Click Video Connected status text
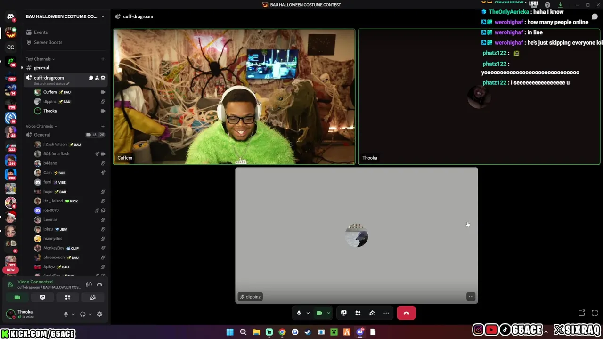Viewport: 603px width, 339px height. click(35, 282)
